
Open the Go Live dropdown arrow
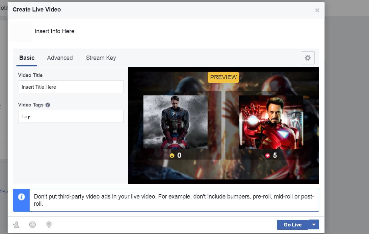pyautogui.click(x=313, y=224)
